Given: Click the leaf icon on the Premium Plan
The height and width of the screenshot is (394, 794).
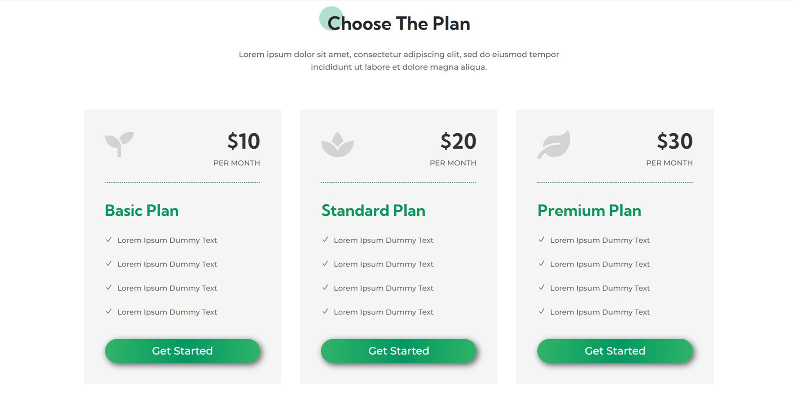Looking at the screenshot, I should pos(554,145).
